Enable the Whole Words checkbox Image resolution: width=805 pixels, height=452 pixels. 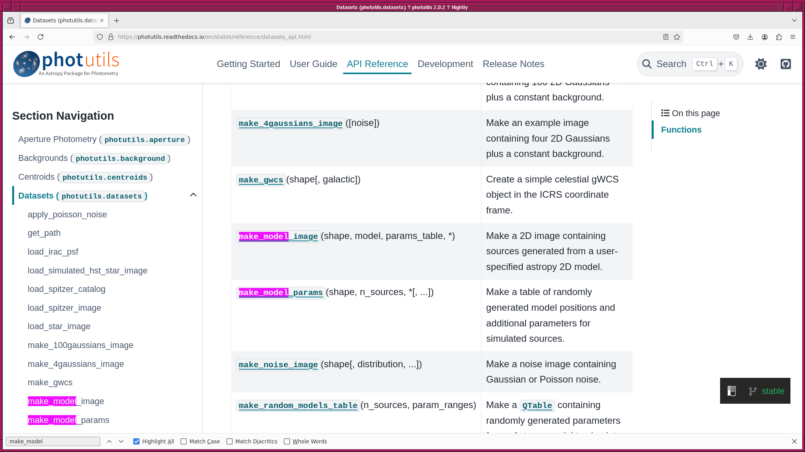(x=287, y=441)
